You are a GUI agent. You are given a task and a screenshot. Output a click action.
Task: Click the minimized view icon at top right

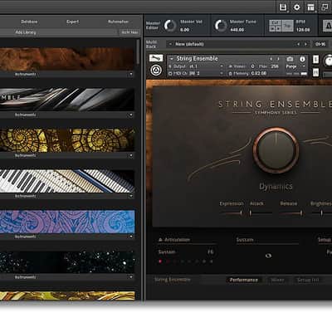[x=325, y=7]
